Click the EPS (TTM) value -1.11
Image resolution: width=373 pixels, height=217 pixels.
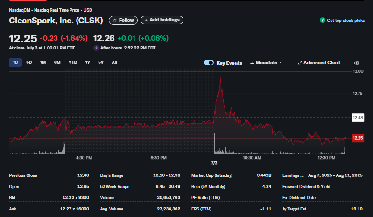pyautogui.click(x=266, y=209)
